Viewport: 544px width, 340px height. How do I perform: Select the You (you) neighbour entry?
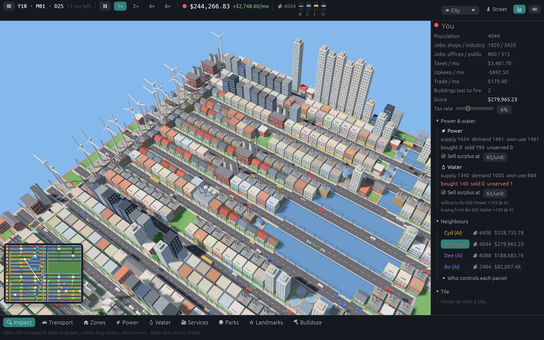tap(455, 244)
